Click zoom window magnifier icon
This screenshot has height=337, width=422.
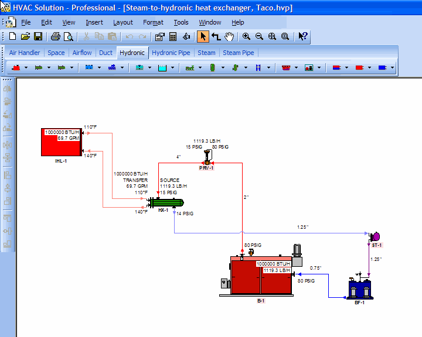click(x=285, y=36)
